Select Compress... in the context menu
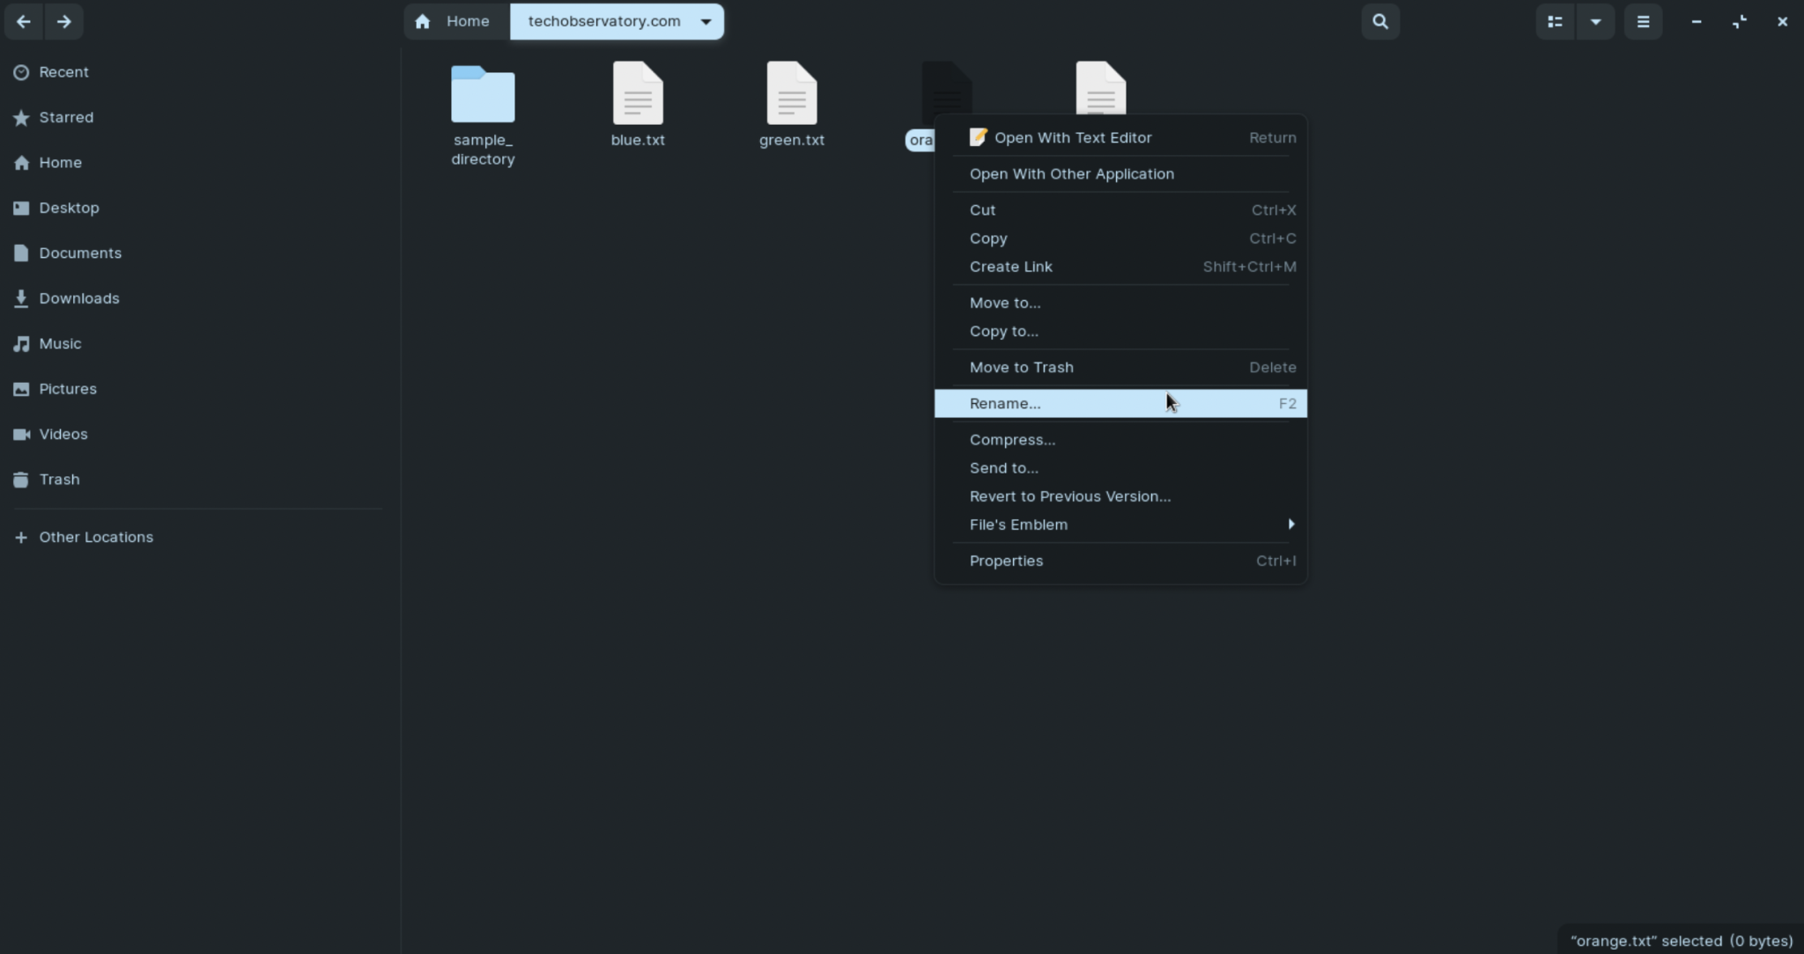The image size is (1804, 954). tap(1012, 439)
